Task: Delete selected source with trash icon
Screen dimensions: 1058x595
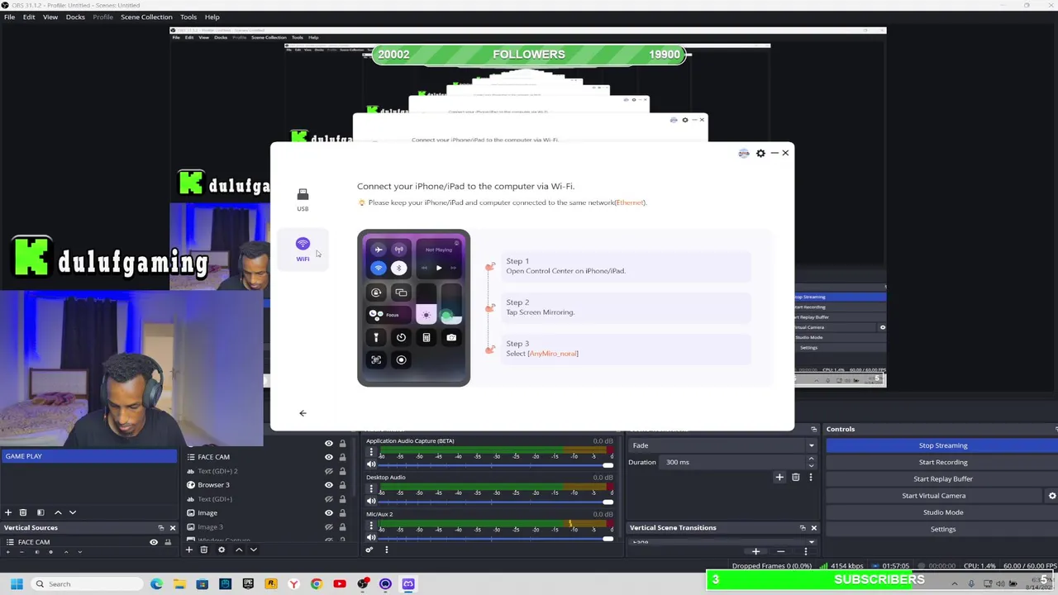Action: tap(203, 550)
